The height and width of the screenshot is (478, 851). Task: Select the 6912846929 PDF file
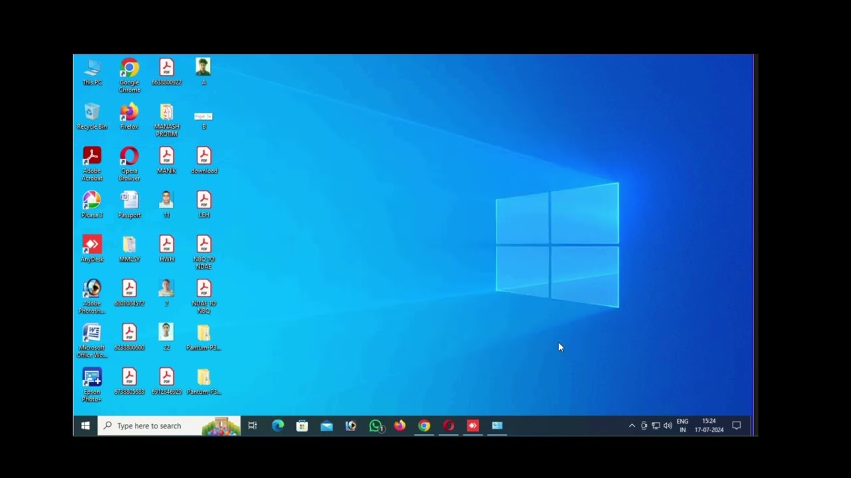[x=167, y=382]
